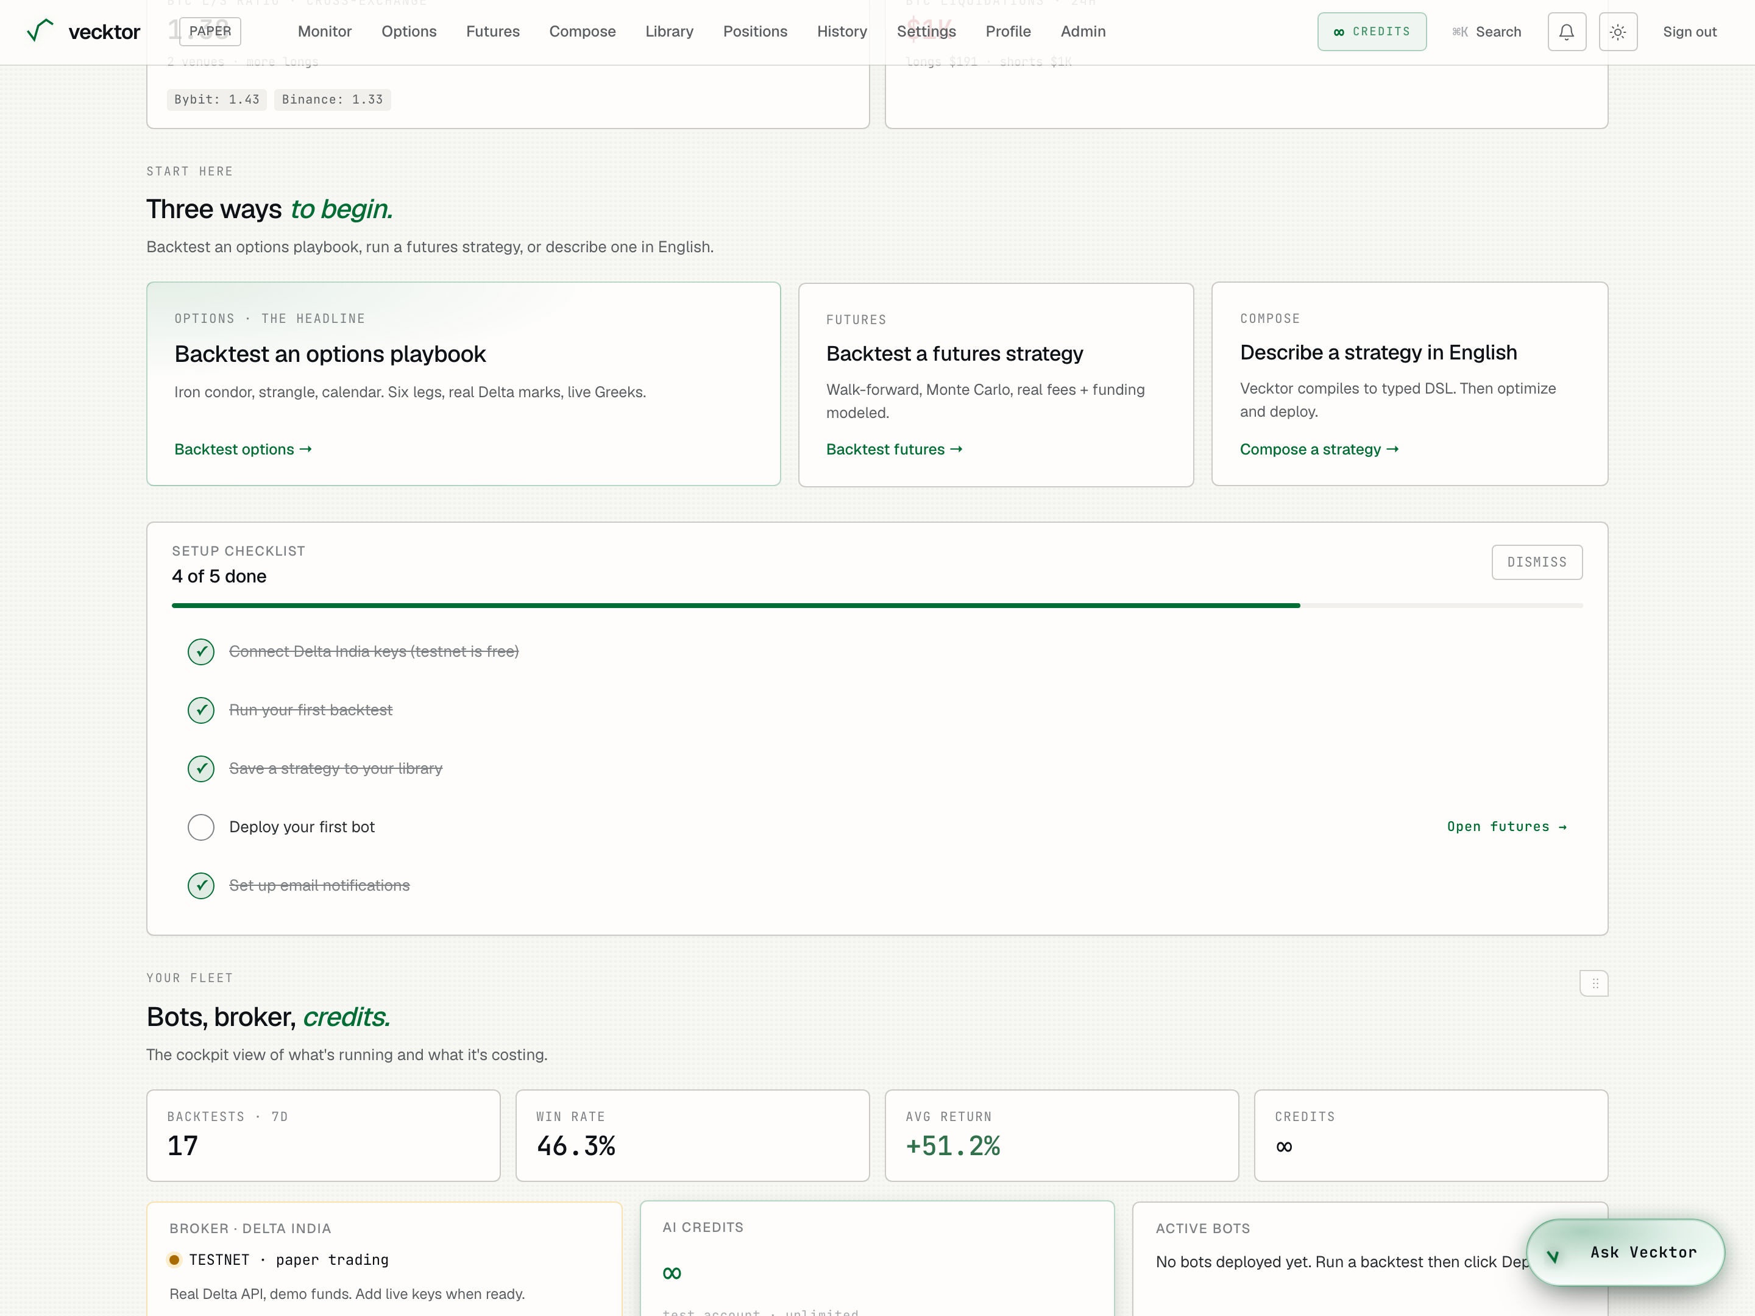Click the TESTNET paper trading status
This screenshot has width=1755, height=1316.
278,1260
